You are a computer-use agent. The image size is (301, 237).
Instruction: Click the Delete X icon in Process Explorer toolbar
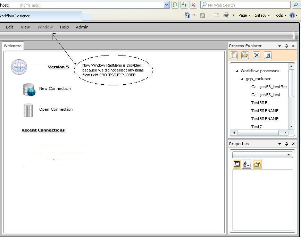pos(257,56)
